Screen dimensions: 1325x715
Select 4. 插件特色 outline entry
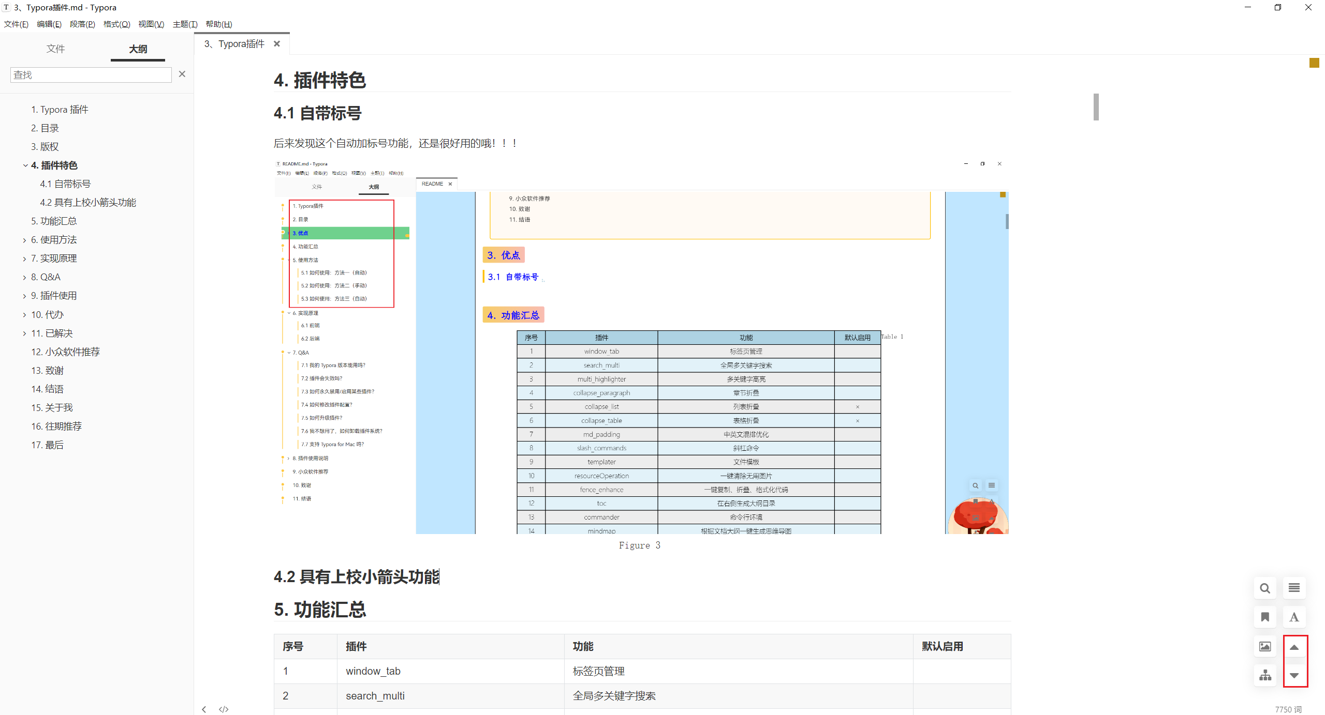(54, 165)
